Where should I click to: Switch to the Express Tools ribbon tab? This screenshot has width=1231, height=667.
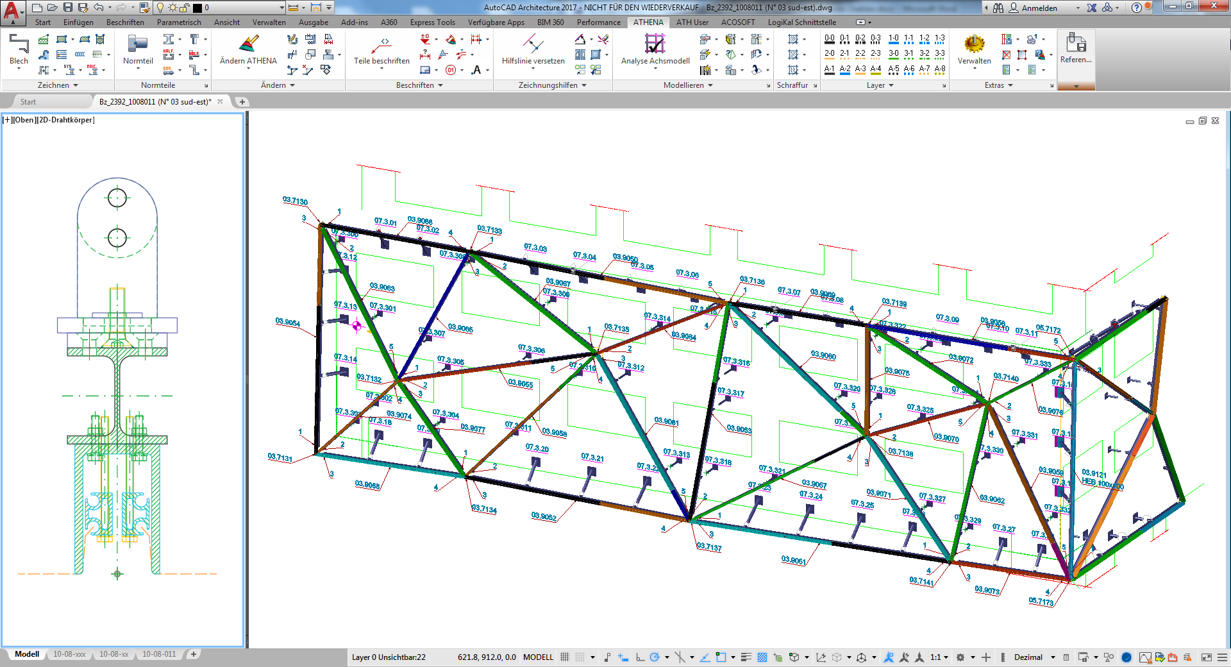[x=432, y=22]
